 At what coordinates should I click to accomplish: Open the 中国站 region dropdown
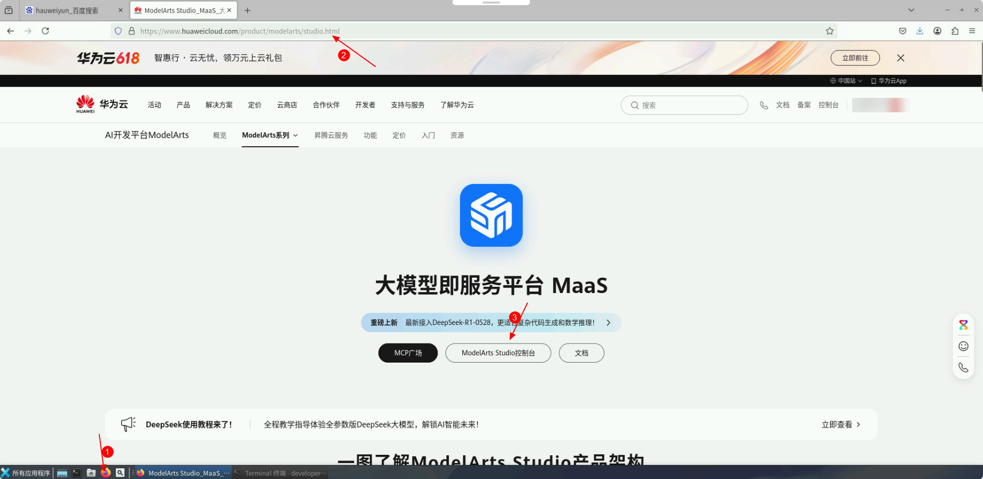846,81
